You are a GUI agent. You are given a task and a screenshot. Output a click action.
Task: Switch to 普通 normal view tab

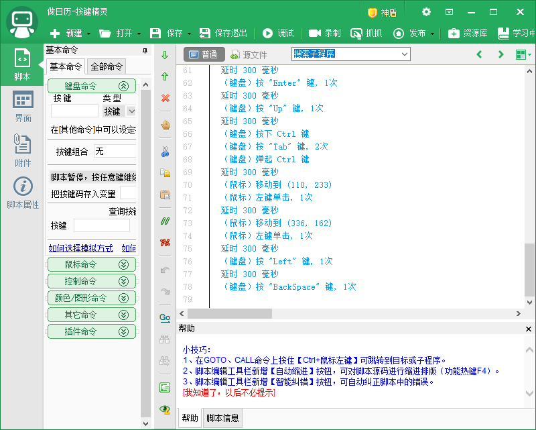[x=204, y=54]
